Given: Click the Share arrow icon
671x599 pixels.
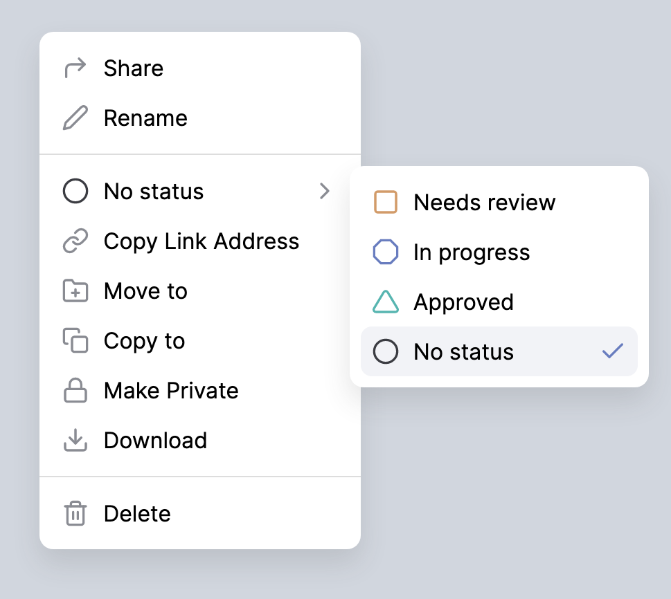Looking at the screenshot, I should click(x=75, y=68).
